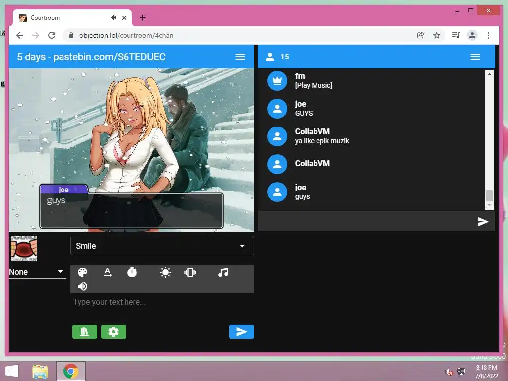Click the sound effect speaker icon

point(83,286)
